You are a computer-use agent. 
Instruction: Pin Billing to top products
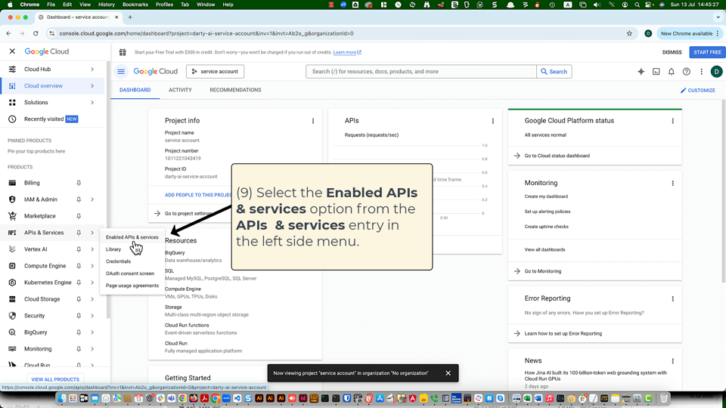79,183
